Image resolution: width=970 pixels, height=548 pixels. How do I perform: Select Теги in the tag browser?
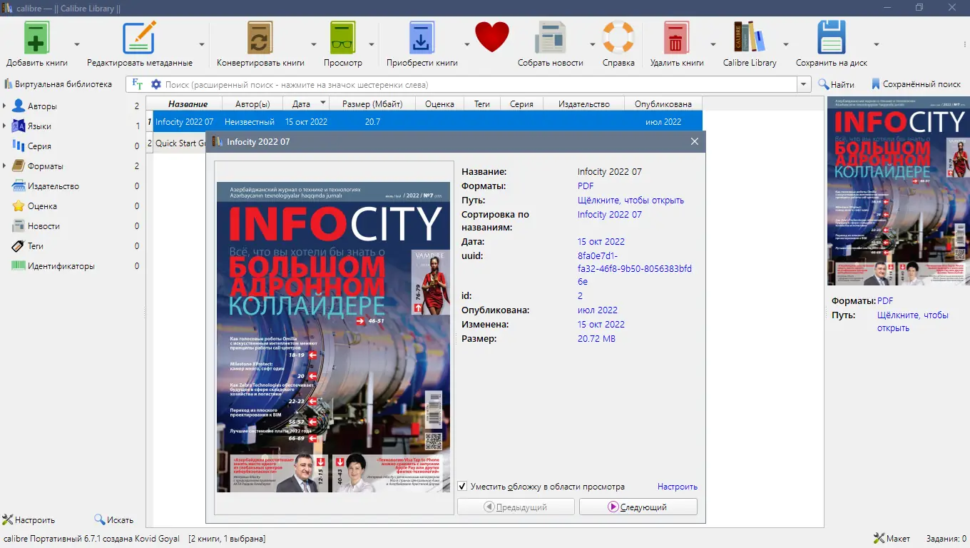(x=36, y=246)
